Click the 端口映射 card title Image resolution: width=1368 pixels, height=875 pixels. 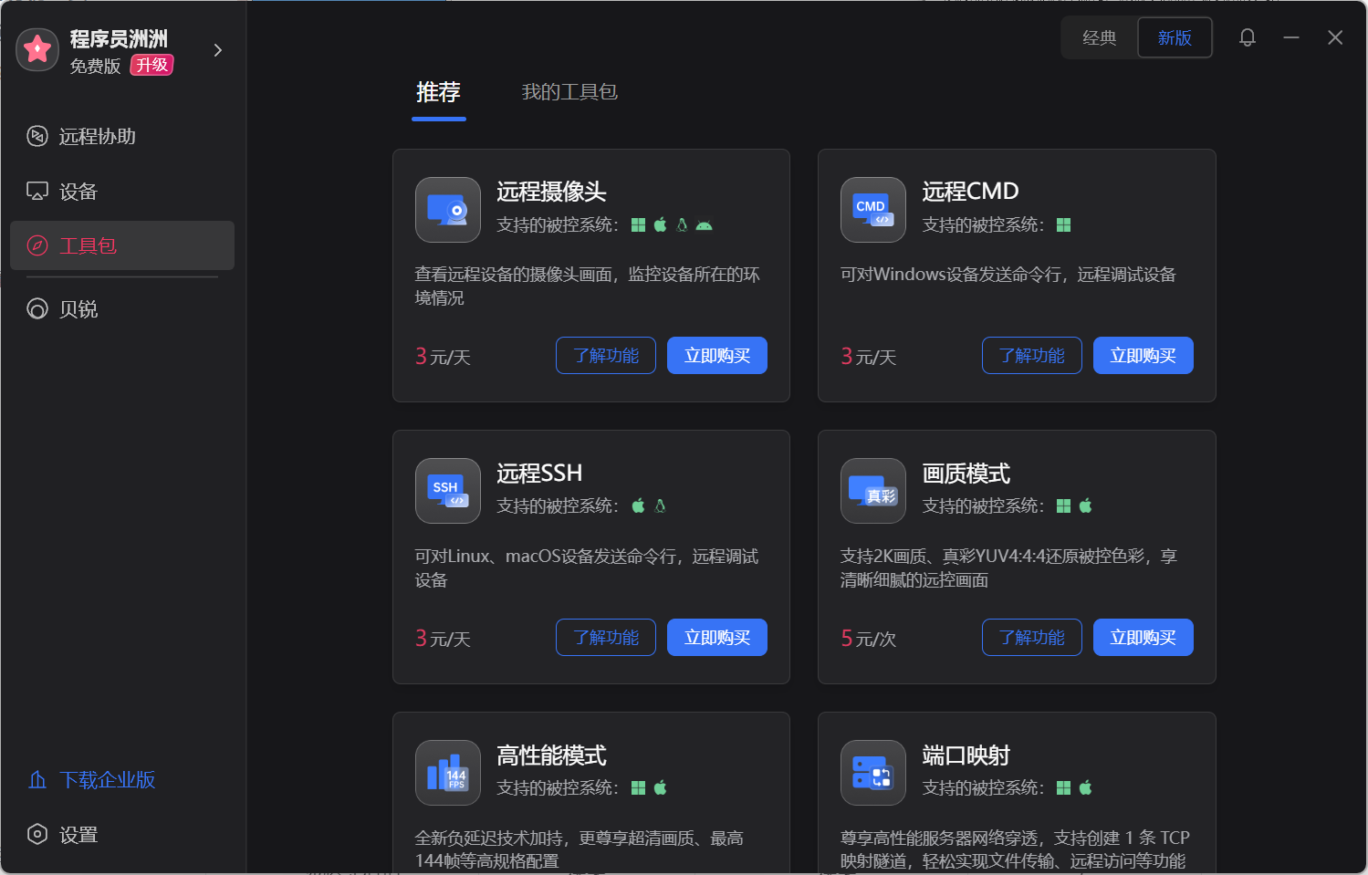(x=966, y=755)
